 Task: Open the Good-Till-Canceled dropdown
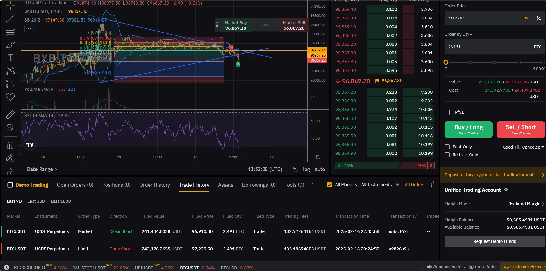coord(523,147)
